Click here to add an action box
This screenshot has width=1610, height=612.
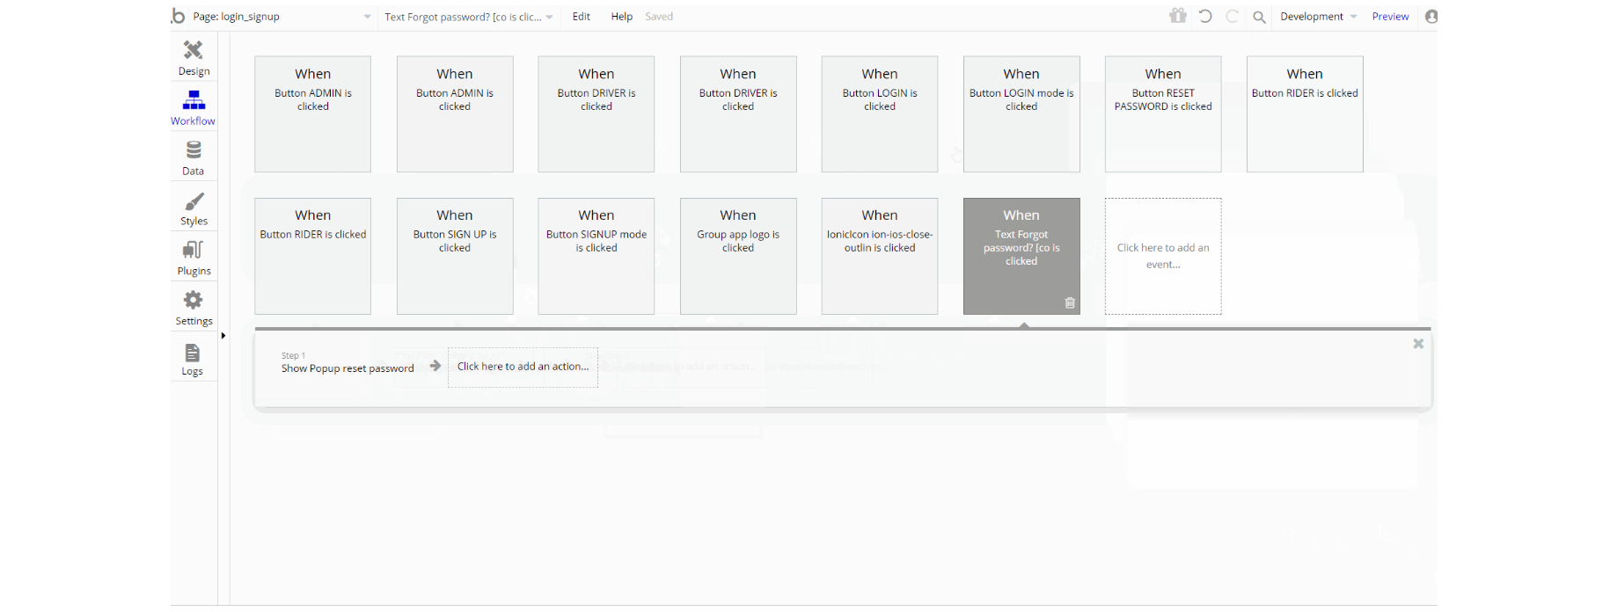tap(523, 367)
